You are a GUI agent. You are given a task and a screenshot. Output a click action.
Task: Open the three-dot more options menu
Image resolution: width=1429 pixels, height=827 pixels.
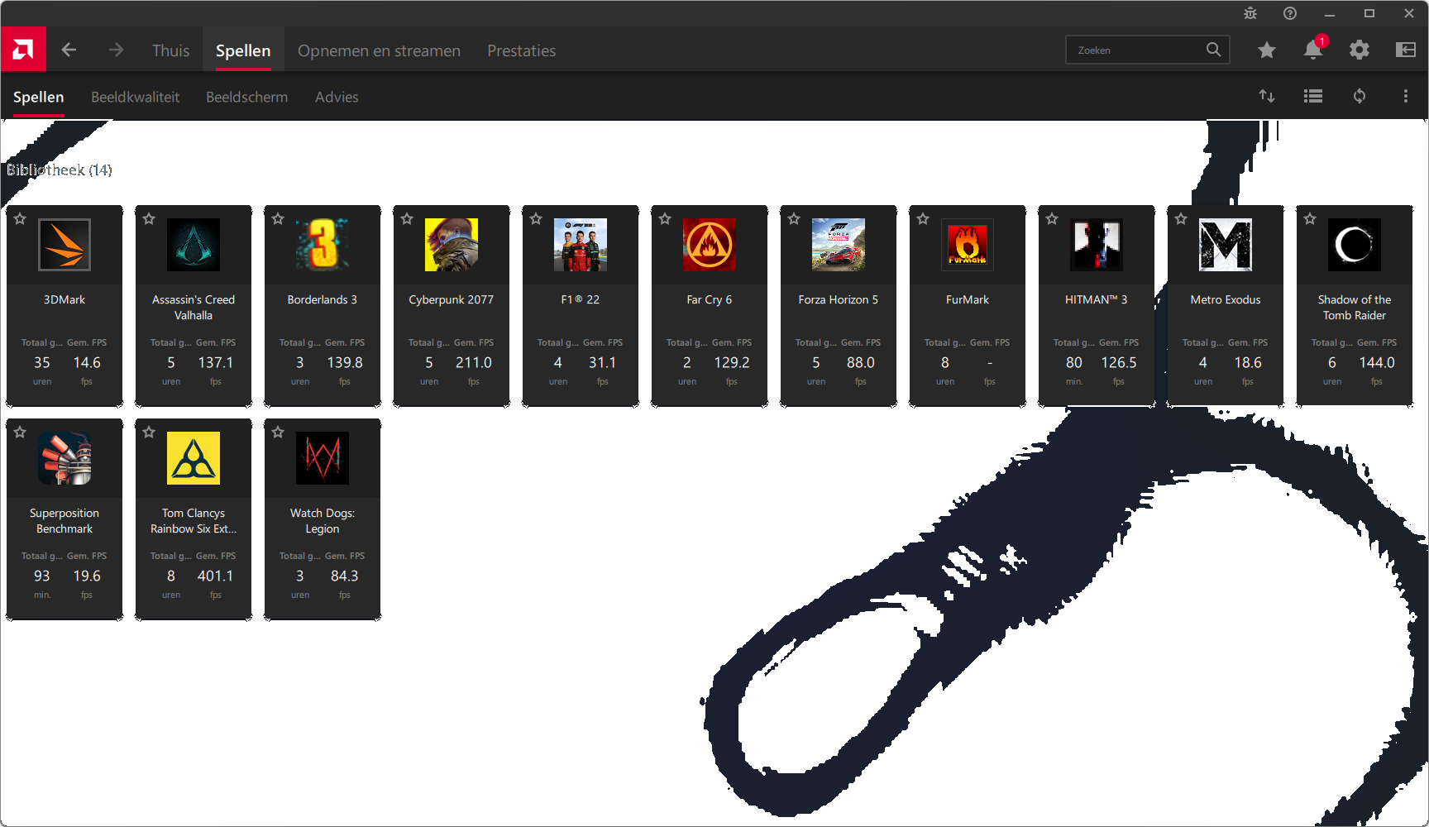point(1405,96)
